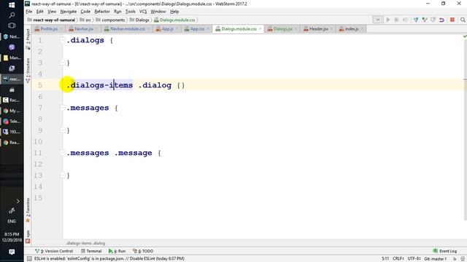The height and width of the screenshot is (262, 467).
Task: Open the Git: master branch widget
Action: coord(436,259)
